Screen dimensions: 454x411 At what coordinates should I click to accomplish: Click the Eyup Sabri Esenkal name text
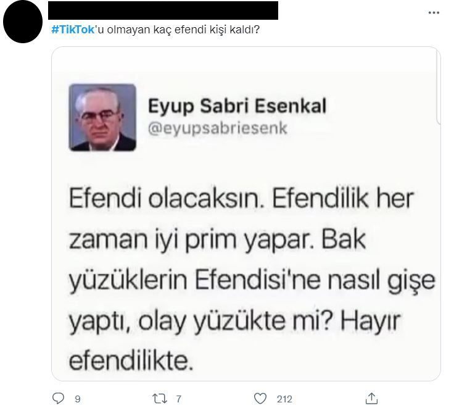pyautogui.click(x=237, y=106)
